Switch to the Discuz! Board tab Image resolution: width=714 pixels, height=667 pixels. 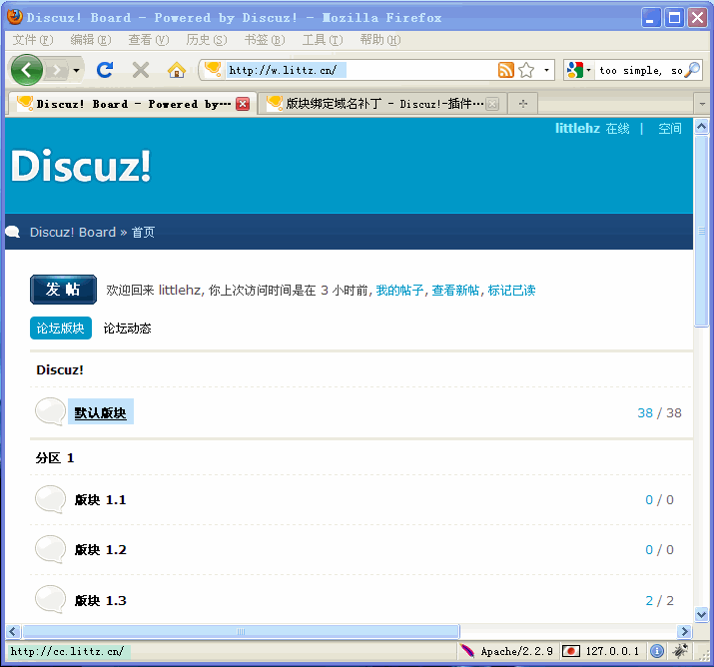(131, 104)
